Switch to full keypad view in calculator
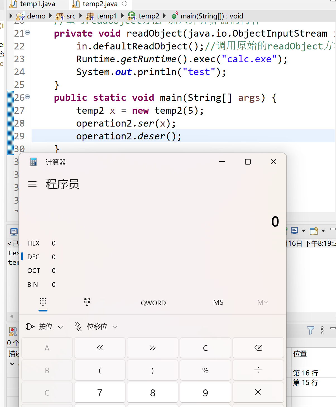The width and height of the screenshot is (336, 407). [x=43, y=302]
